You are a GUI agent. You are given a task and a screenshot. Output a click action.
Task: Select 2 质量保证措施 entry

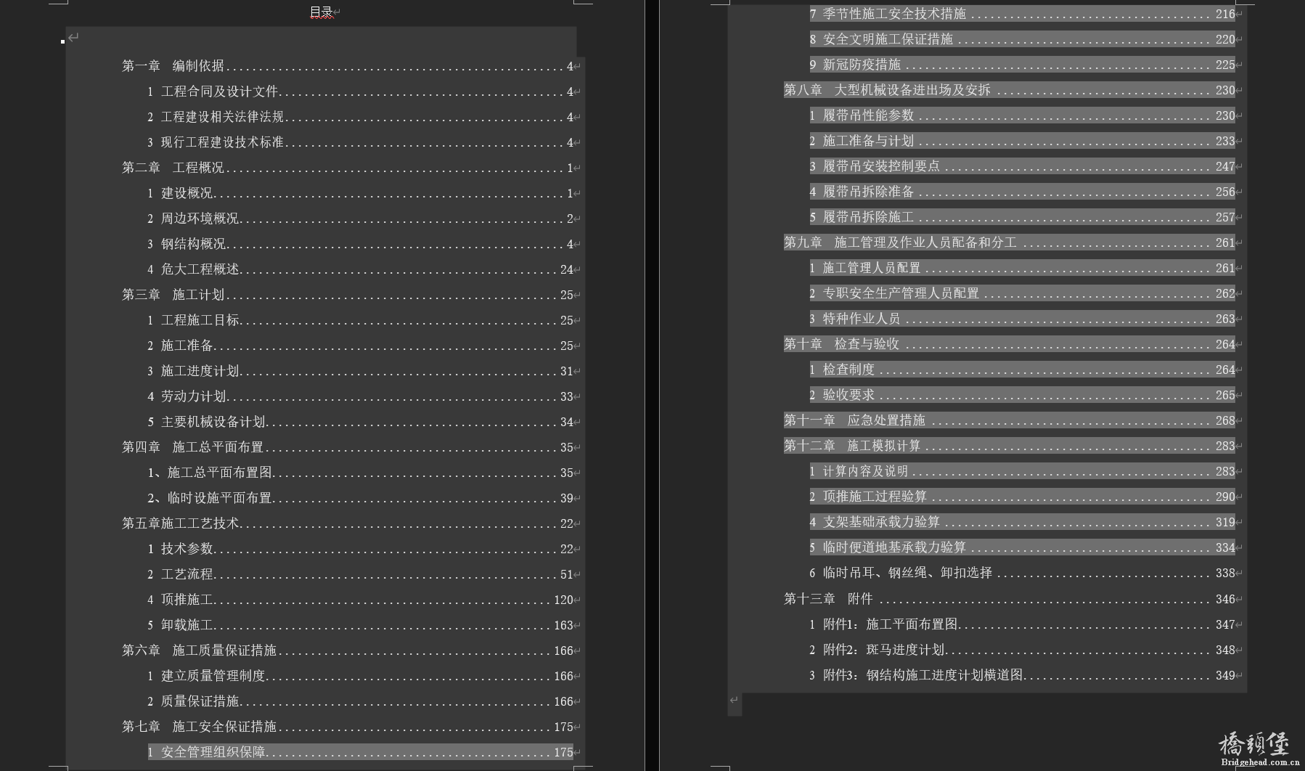(361, 701)
